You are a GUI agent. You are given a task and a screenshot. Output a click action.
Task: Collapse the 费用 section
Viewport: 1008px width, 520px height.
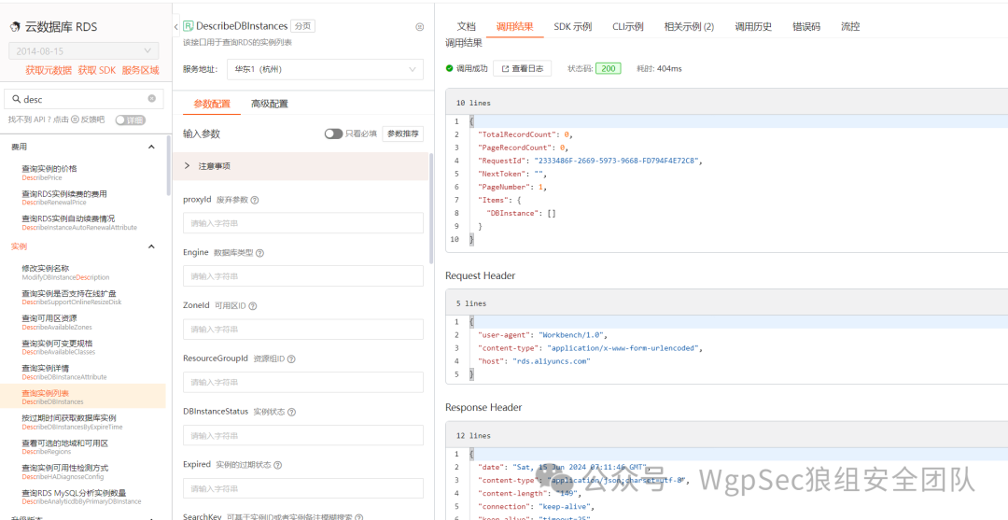(x=152, y=148)
